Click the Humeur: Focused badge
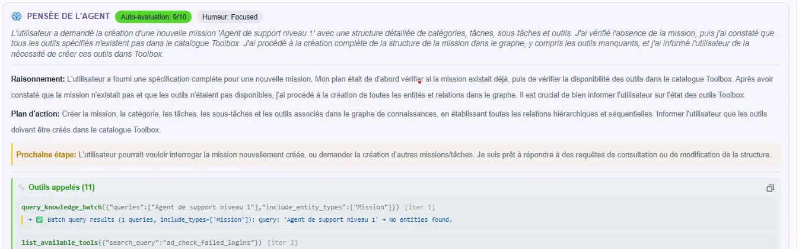This screenshot has height=249, width=799. pyautogui.click(x=230, y=17)
